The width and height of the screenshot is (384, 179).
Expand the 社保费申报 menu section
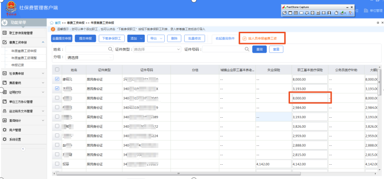(43, 73)
